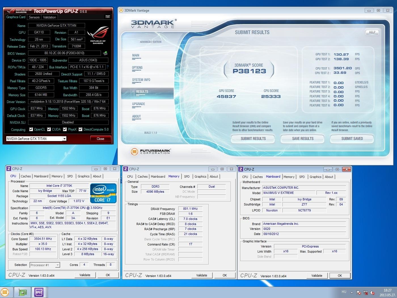Open the Graphics Card tab in GPU-Z
The image size is (397, 298).
(x=16, y=17)
